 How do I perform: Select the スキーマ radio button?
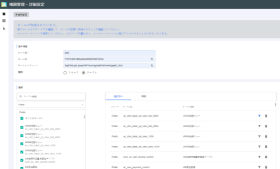[65, 73]
